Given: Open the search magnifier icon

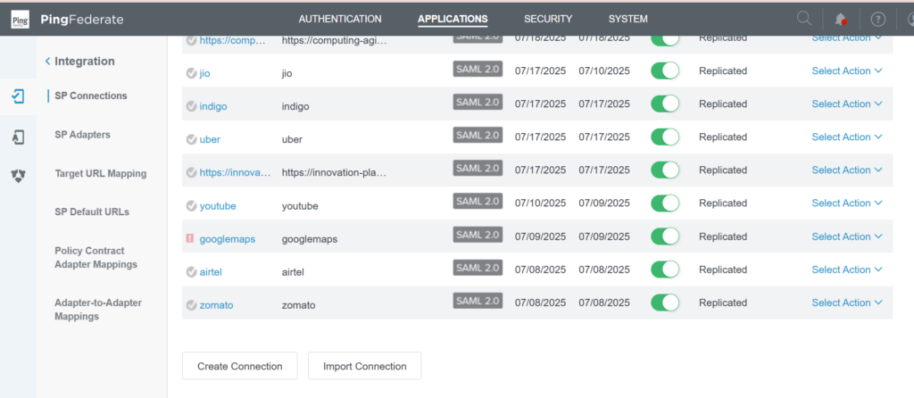Looking at the screenshot, I should tap(804, 19).
